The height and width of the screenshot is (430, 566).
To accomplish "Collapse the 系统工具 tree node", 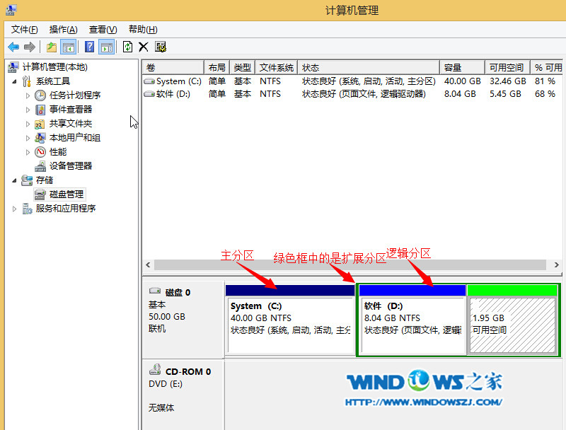I will coord(16,81).
